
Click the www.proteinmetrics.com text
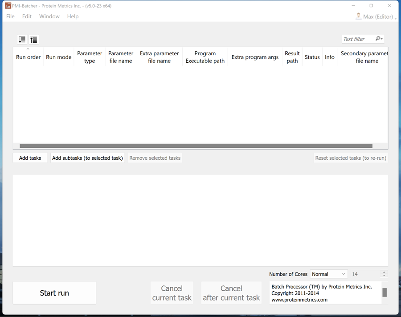click(299, 300)
